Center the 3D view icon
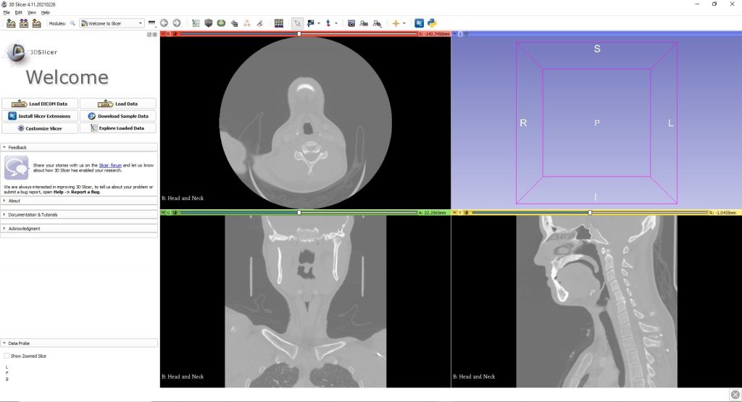This screenshot has height=402, width=742. (x=466, y=34)
